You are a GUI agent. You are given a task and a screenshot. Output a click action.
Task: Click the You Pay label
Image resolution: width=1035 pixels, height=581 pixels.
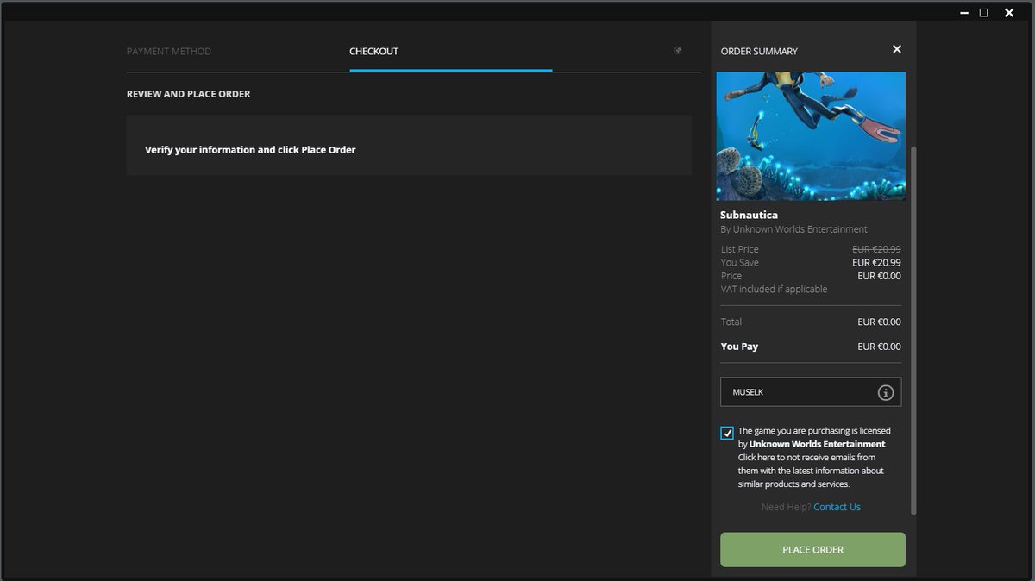(x=739, y=347)
